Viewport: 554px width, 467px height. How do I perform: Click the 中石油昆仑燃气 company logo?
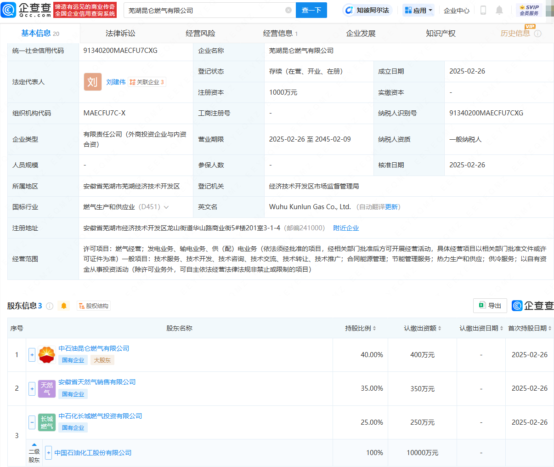pyautogui.click(x=47, y=355)
